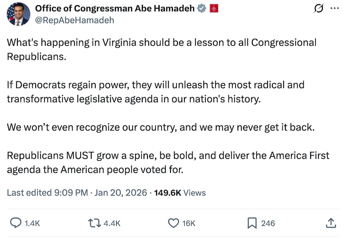Click the reply speech bubble icon
This screenshot has width=348, height=239.
pos(15,223)
